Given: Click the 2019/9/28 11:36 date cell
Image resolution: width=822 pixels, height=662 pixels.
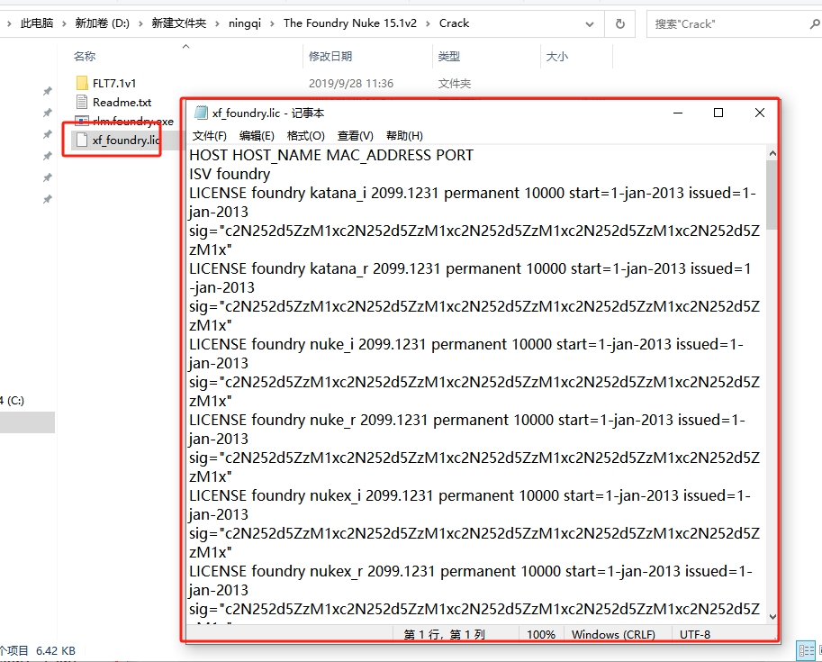Looking at the screenshot, I should [351, 84].
